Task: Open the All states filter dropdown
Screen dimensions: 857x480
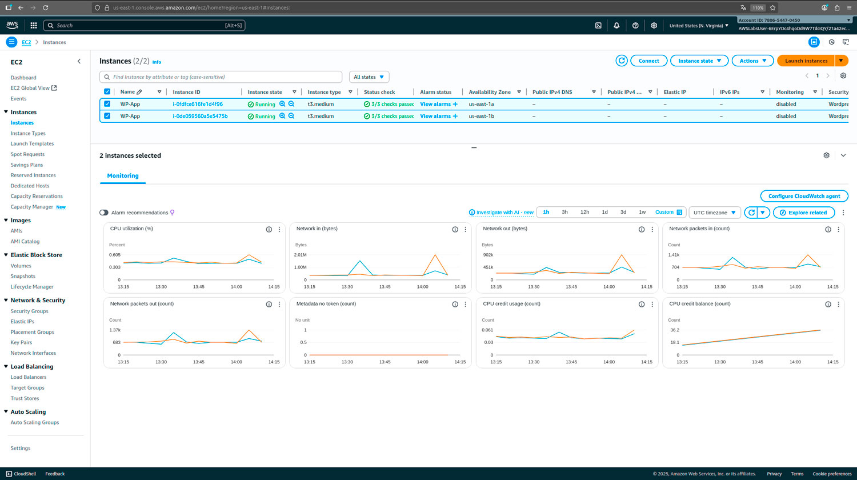Action: [369, 77]
